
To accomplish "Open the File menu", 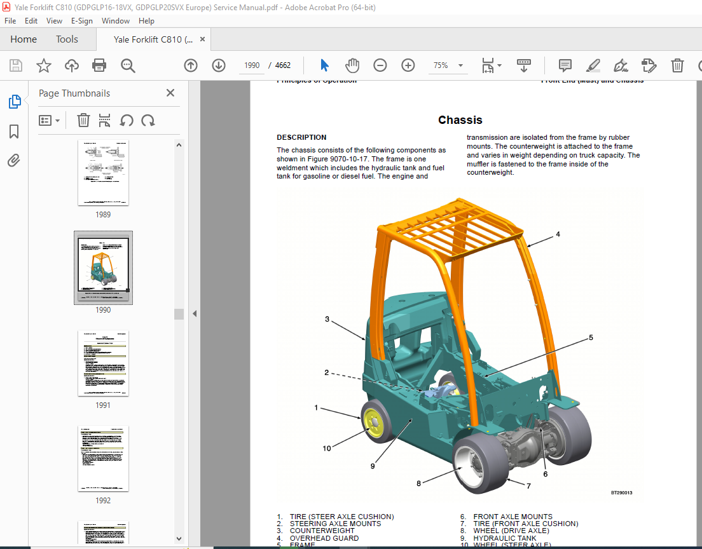I will pyautogui.click(x=10, y=20).
